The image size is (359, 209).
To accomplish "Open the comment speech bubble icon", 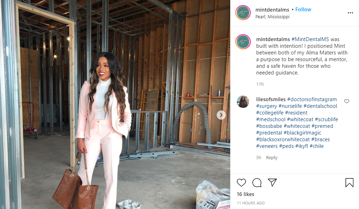I will (257, 183).
